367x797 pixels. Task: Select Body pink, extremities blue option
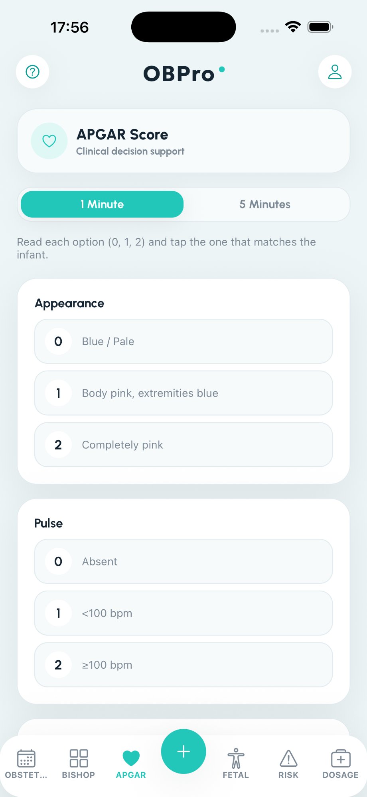click(x=183, y=393)
